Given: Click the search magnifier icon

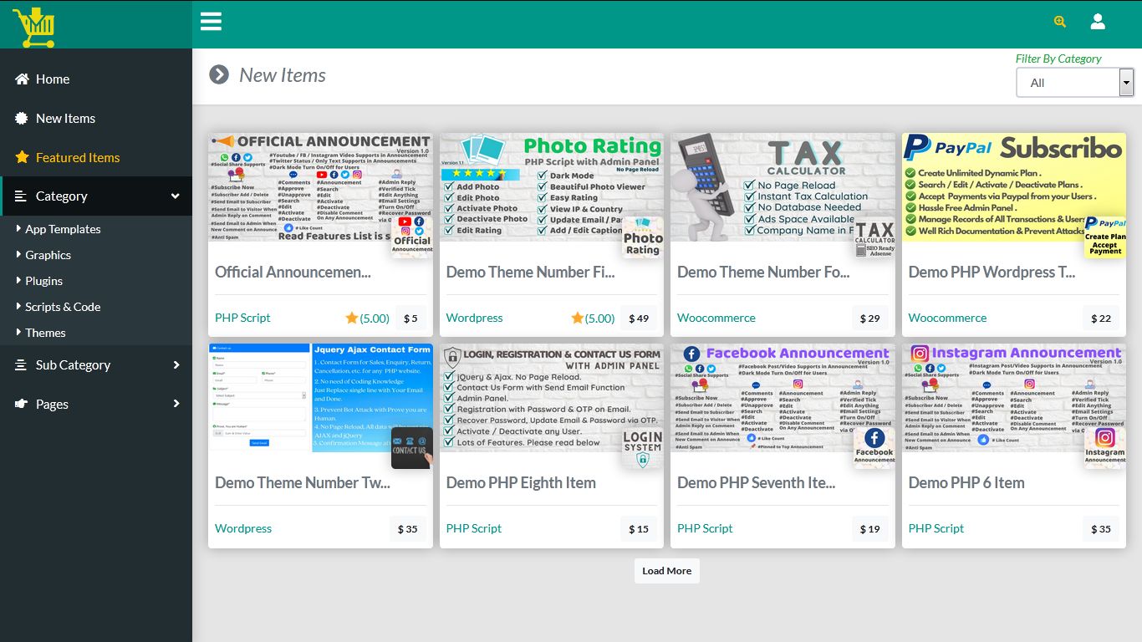Looking at the screenshot, I should pyautogui.click(x=1058, y=22).
